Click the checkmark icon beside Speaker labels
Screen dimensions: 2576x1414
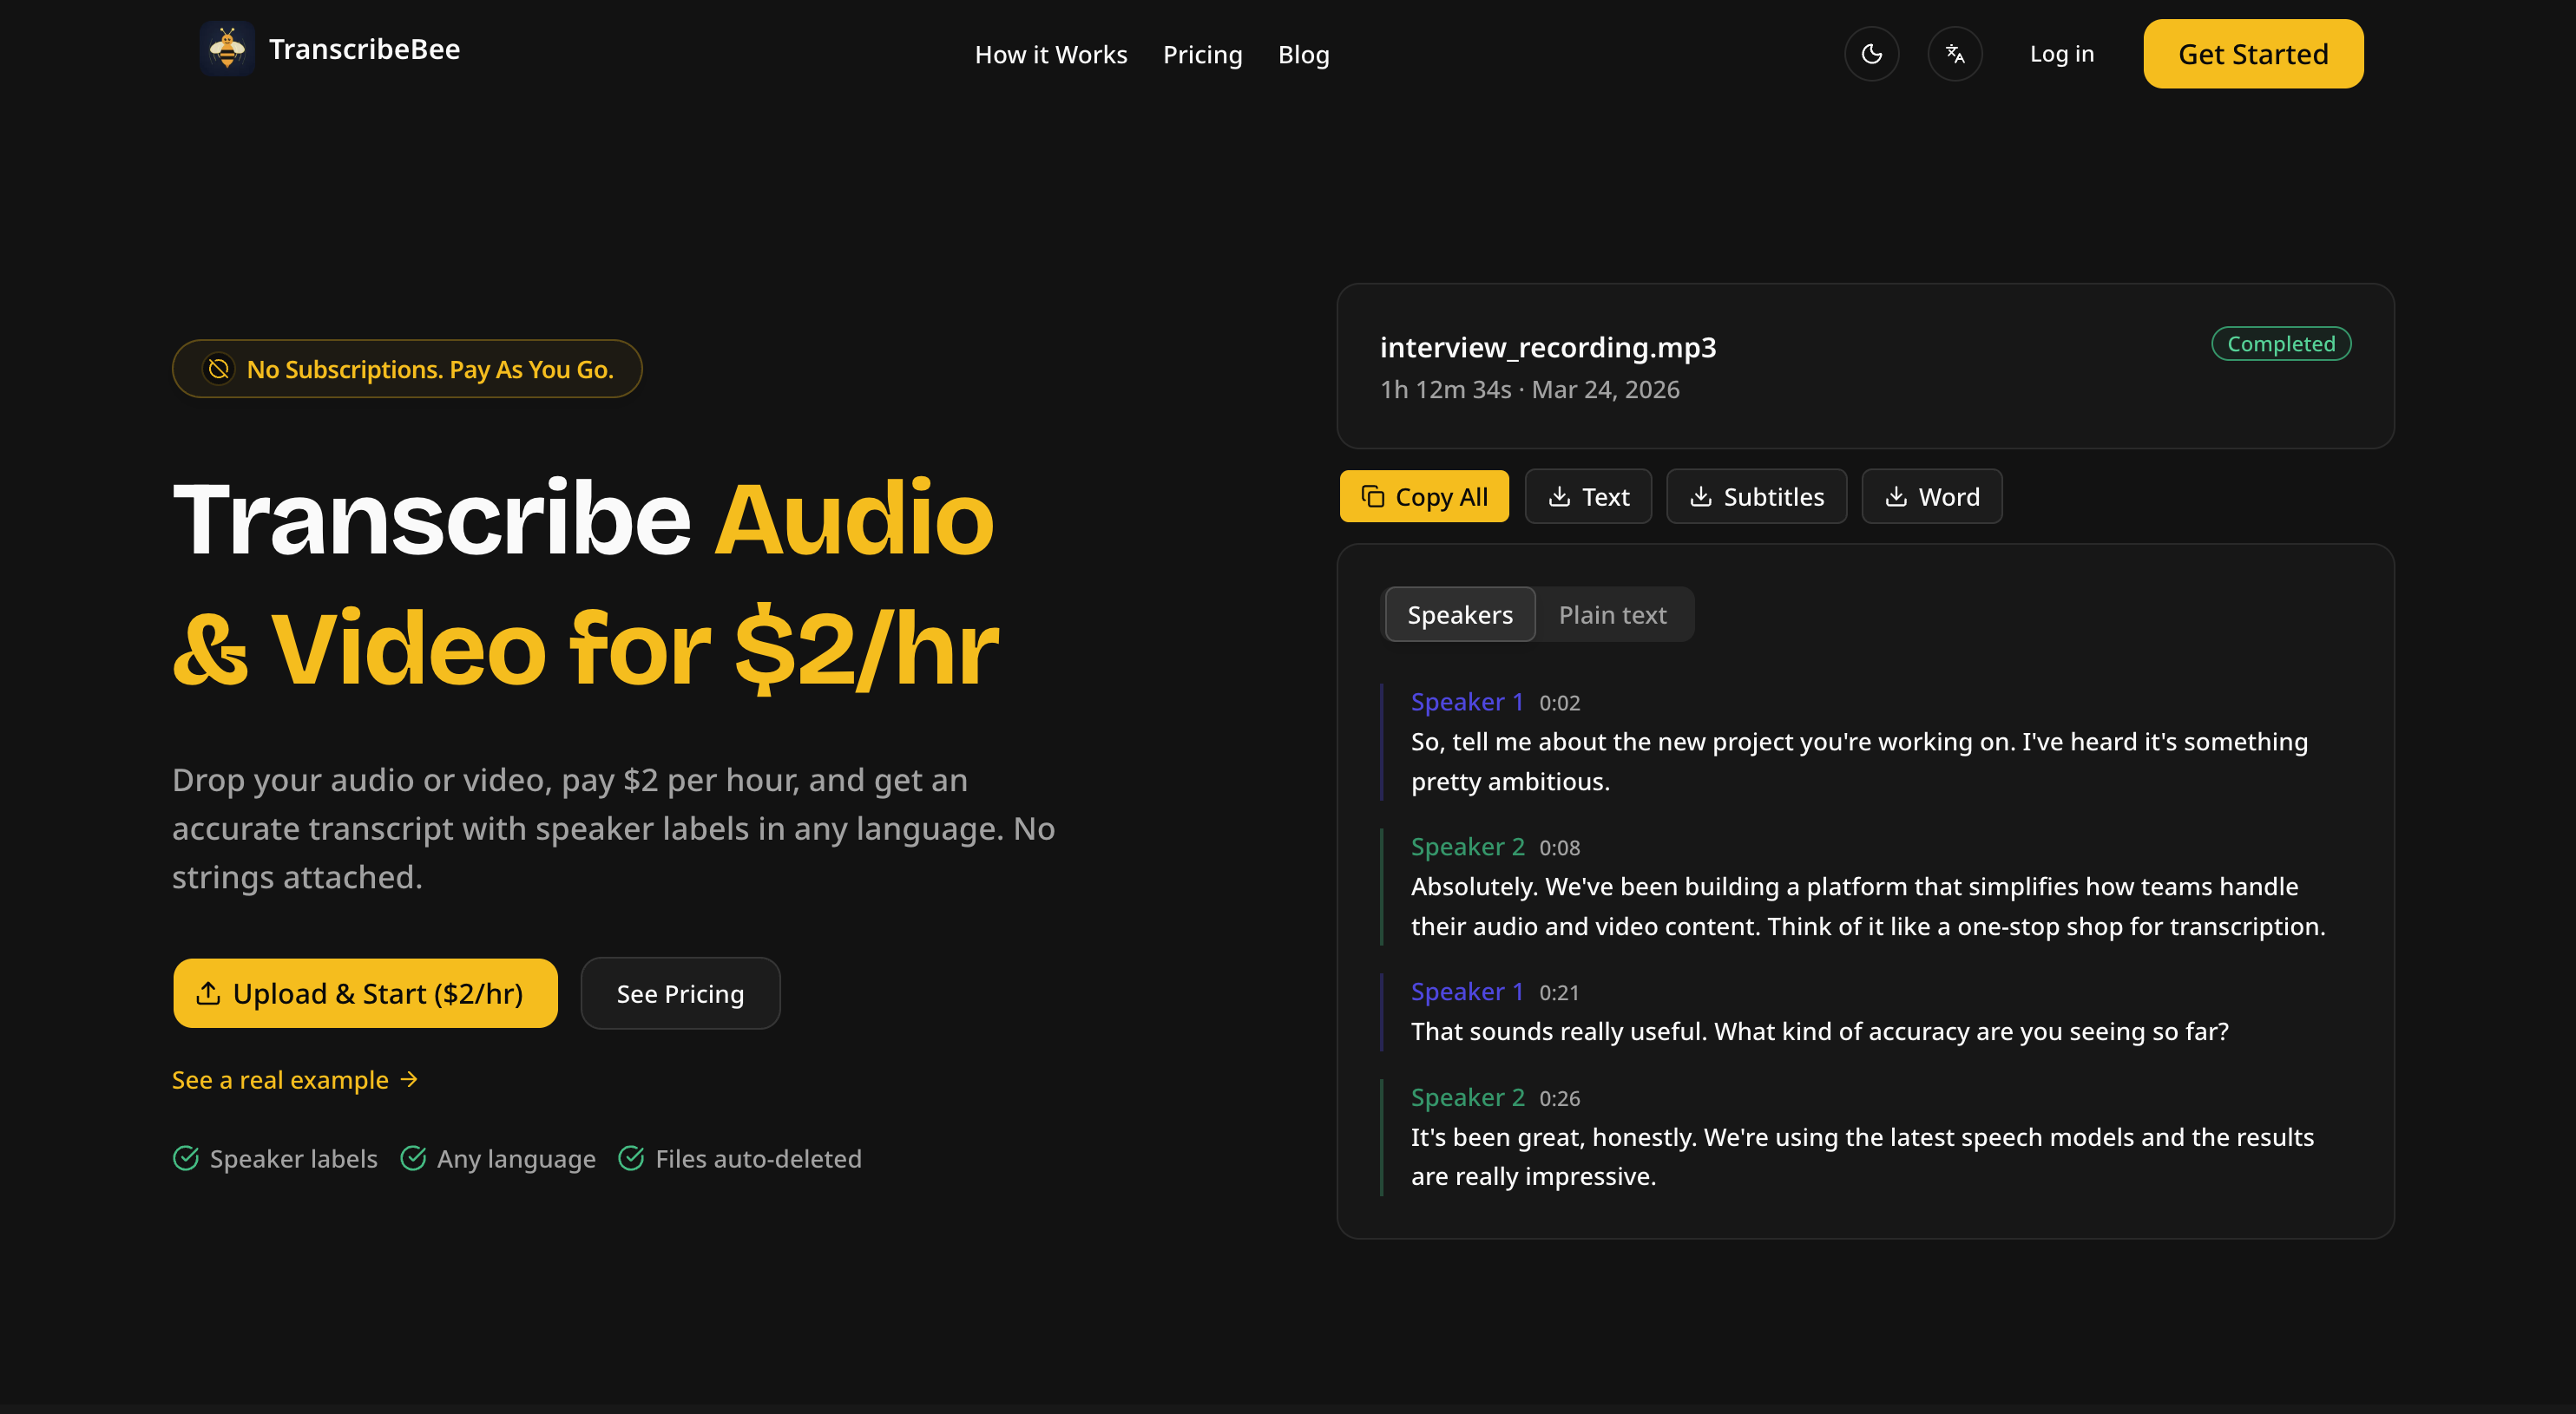pos(185,1158)
